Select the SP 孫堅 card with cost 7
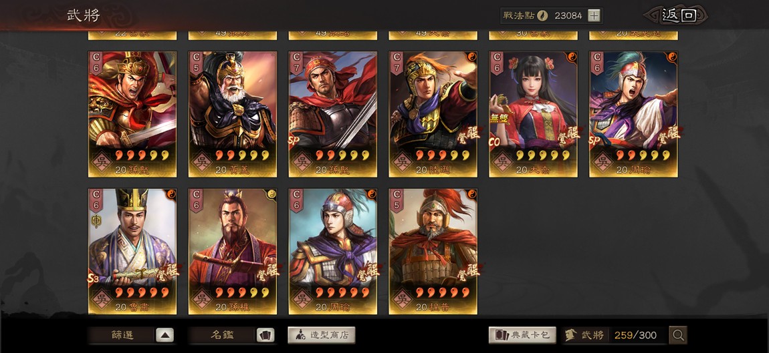This screenshot has width=769, height=353. 333,114
